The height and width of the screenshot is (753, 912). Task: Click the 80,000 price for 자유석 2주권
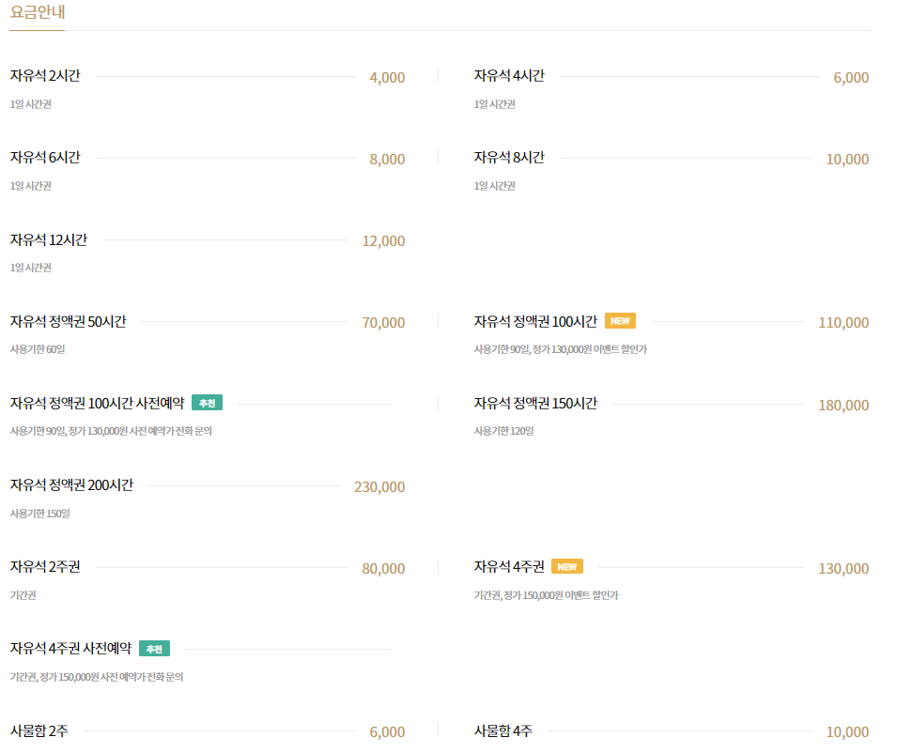point(383,569)
